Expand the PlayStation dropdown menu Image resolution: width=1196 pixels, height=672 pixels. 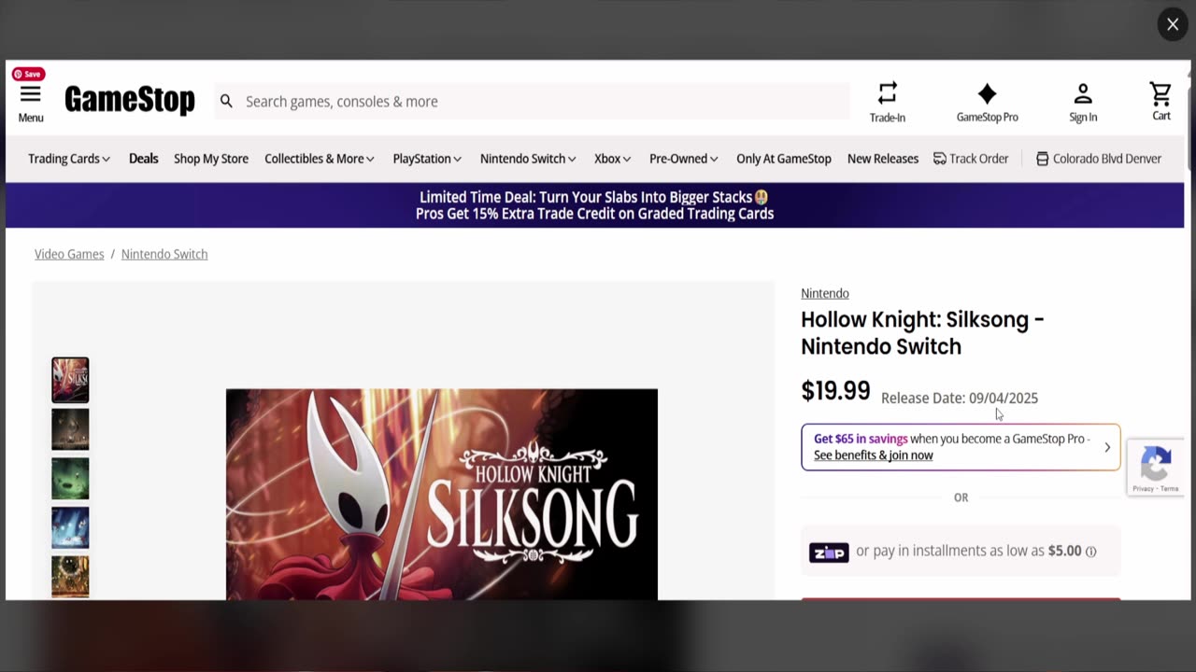(x=427, y=159)
